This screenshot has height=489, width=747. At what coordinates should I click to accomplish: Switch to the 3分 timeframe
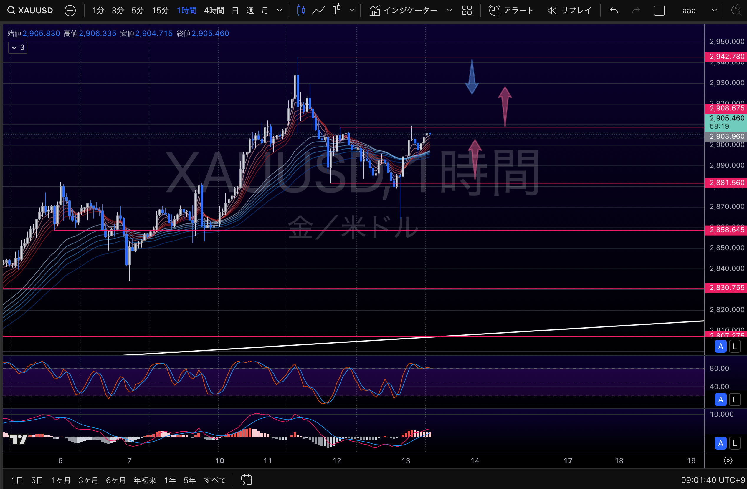click(118, 11)
